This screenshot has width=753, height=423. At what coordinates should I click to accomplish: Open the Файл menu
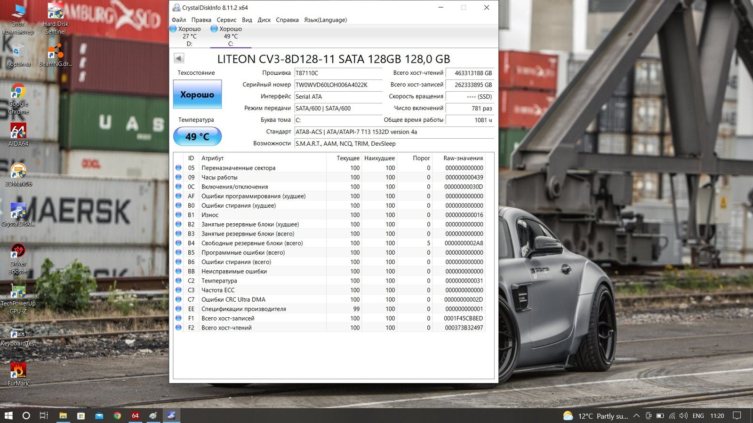pyautogui.click(x=179, y=20)
